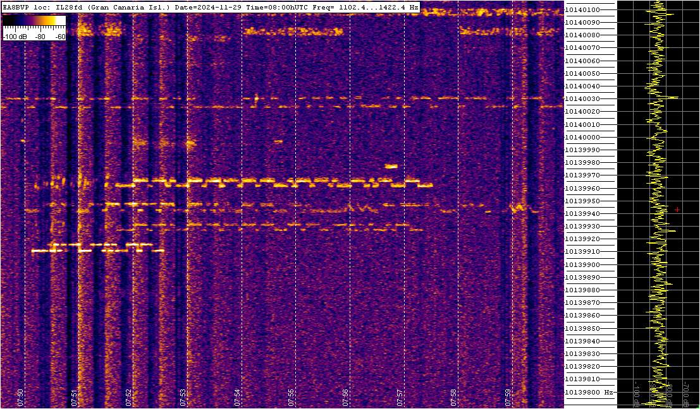The height and width of the screenshot is (409, 700).
Task: Select the 10139810 frequency label
Action: (x=582, y=379)
